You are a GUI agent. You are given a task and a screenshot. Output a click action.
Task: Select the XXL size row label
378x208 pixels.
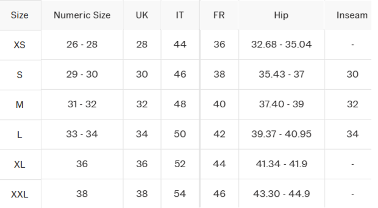20,194
